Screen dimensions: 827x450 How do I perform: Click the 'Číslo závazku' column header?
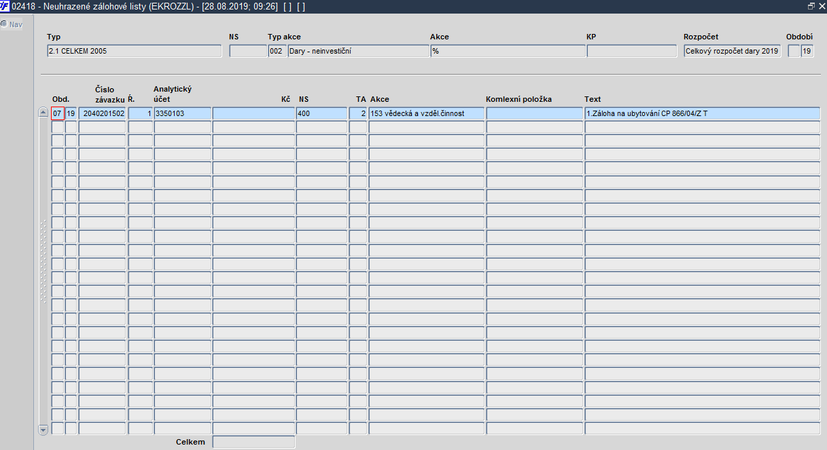110,94
